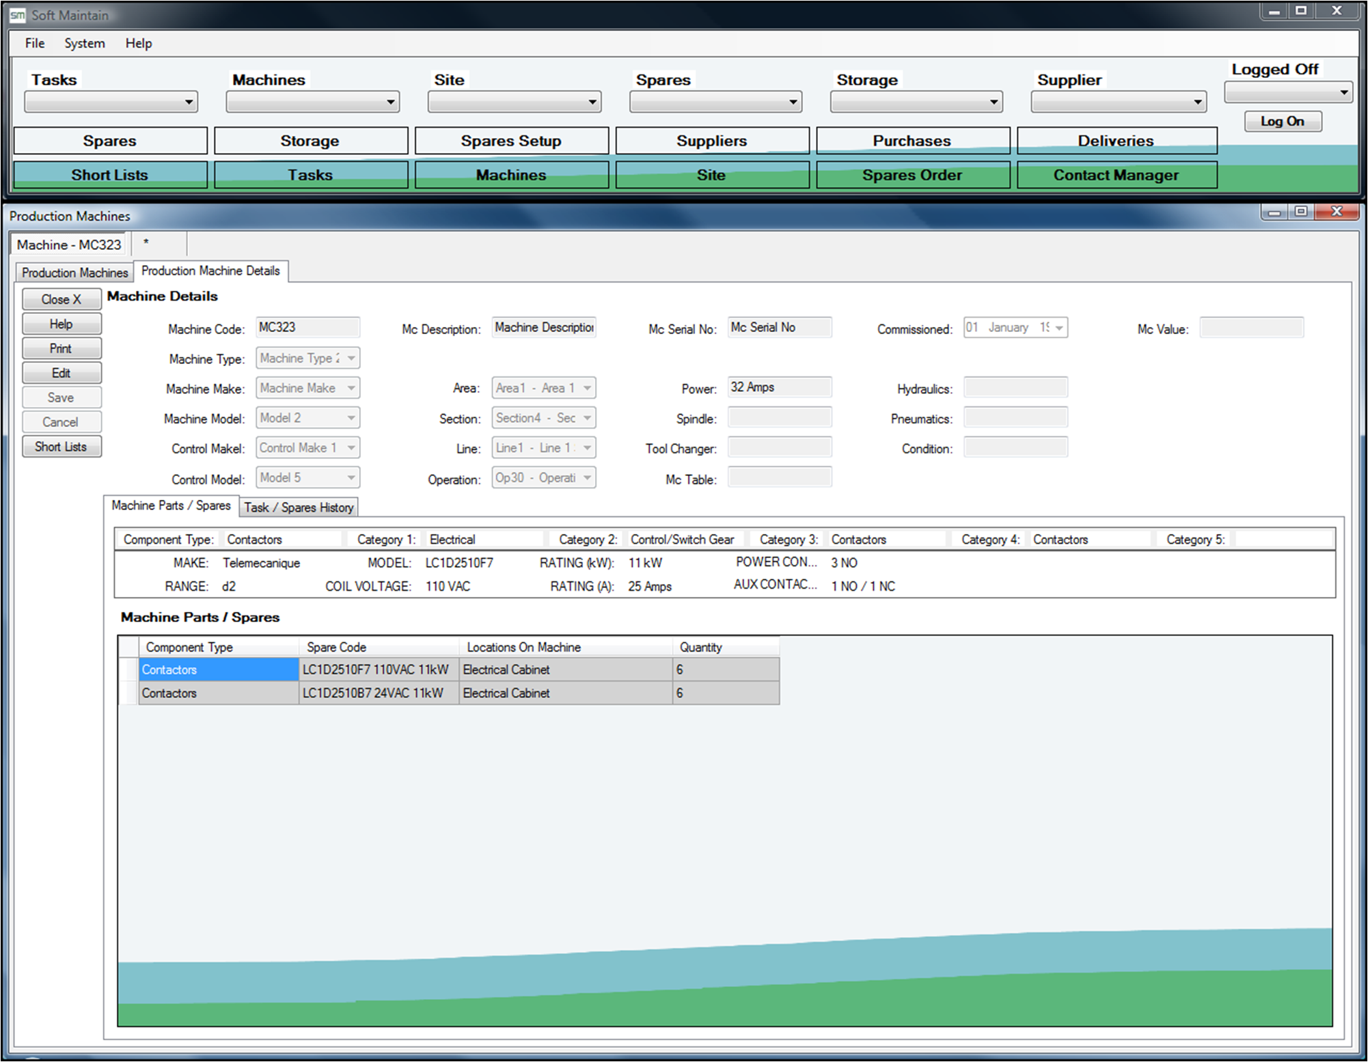Click the Mc Value field
Image resolution: width=1368 pixels, height=1062 pixels.
1252,327
